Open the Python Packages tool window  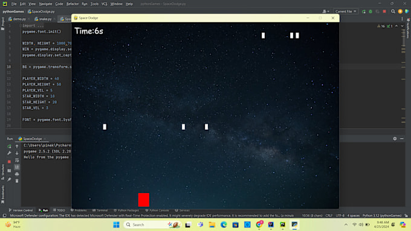coord(126,210)
